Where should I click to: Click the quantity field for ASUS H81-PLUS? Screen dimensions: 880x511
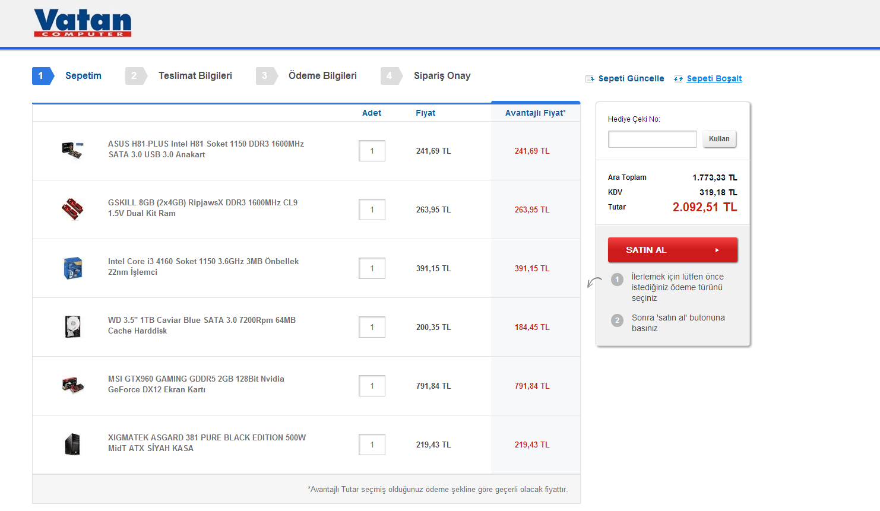[372, 151]
